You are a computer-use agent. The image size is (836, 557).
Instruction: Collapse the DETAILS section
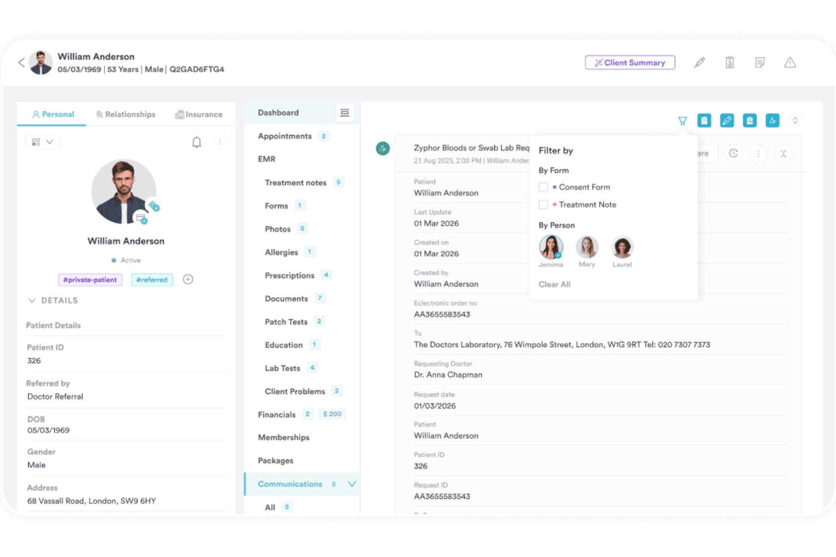[32, 301]
